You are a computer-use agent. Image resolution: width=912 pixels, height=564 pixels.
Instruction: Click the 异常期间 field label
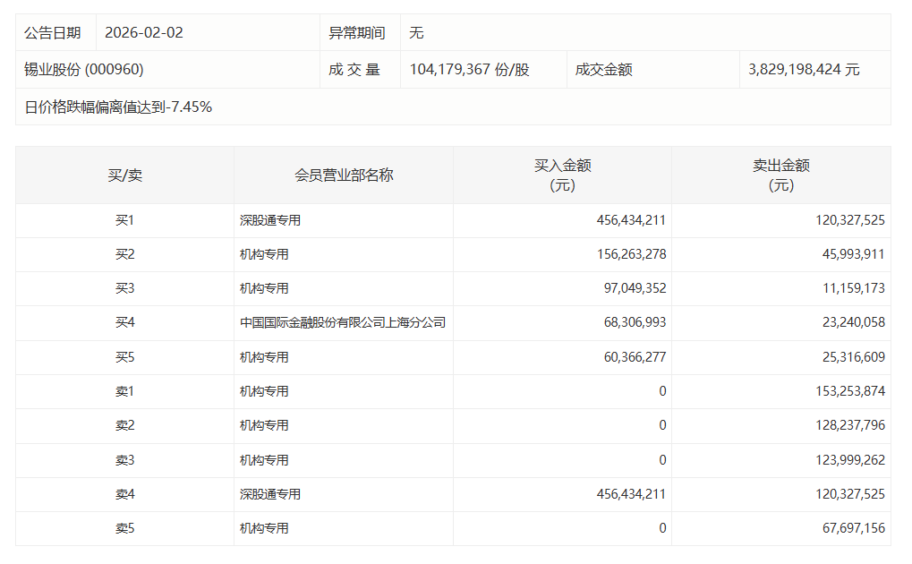[x=357, y=33]
